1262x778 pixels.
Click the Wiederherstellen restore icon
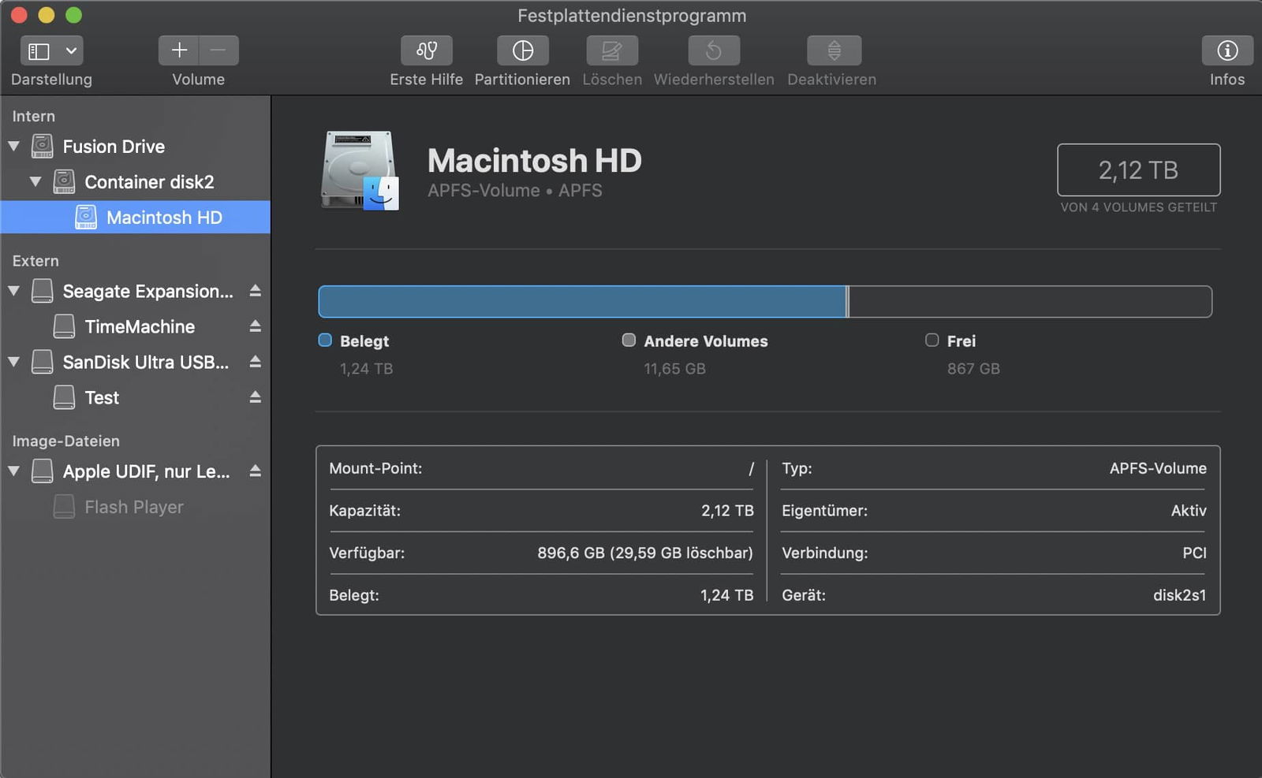714,50
